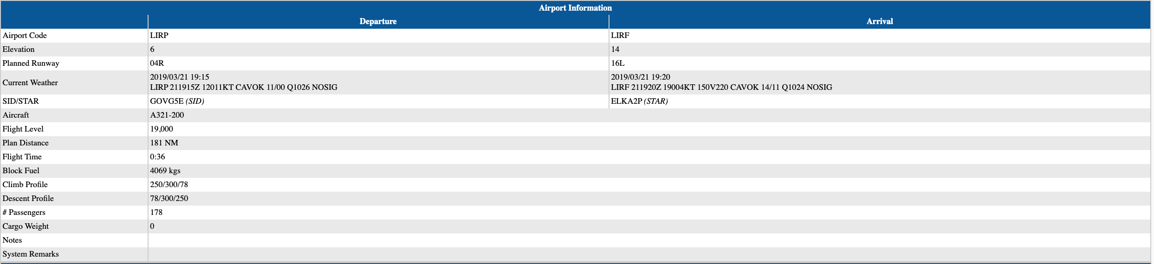Select the Departure column header
The width and height of the screenshot is (1154, 264).
378,21
